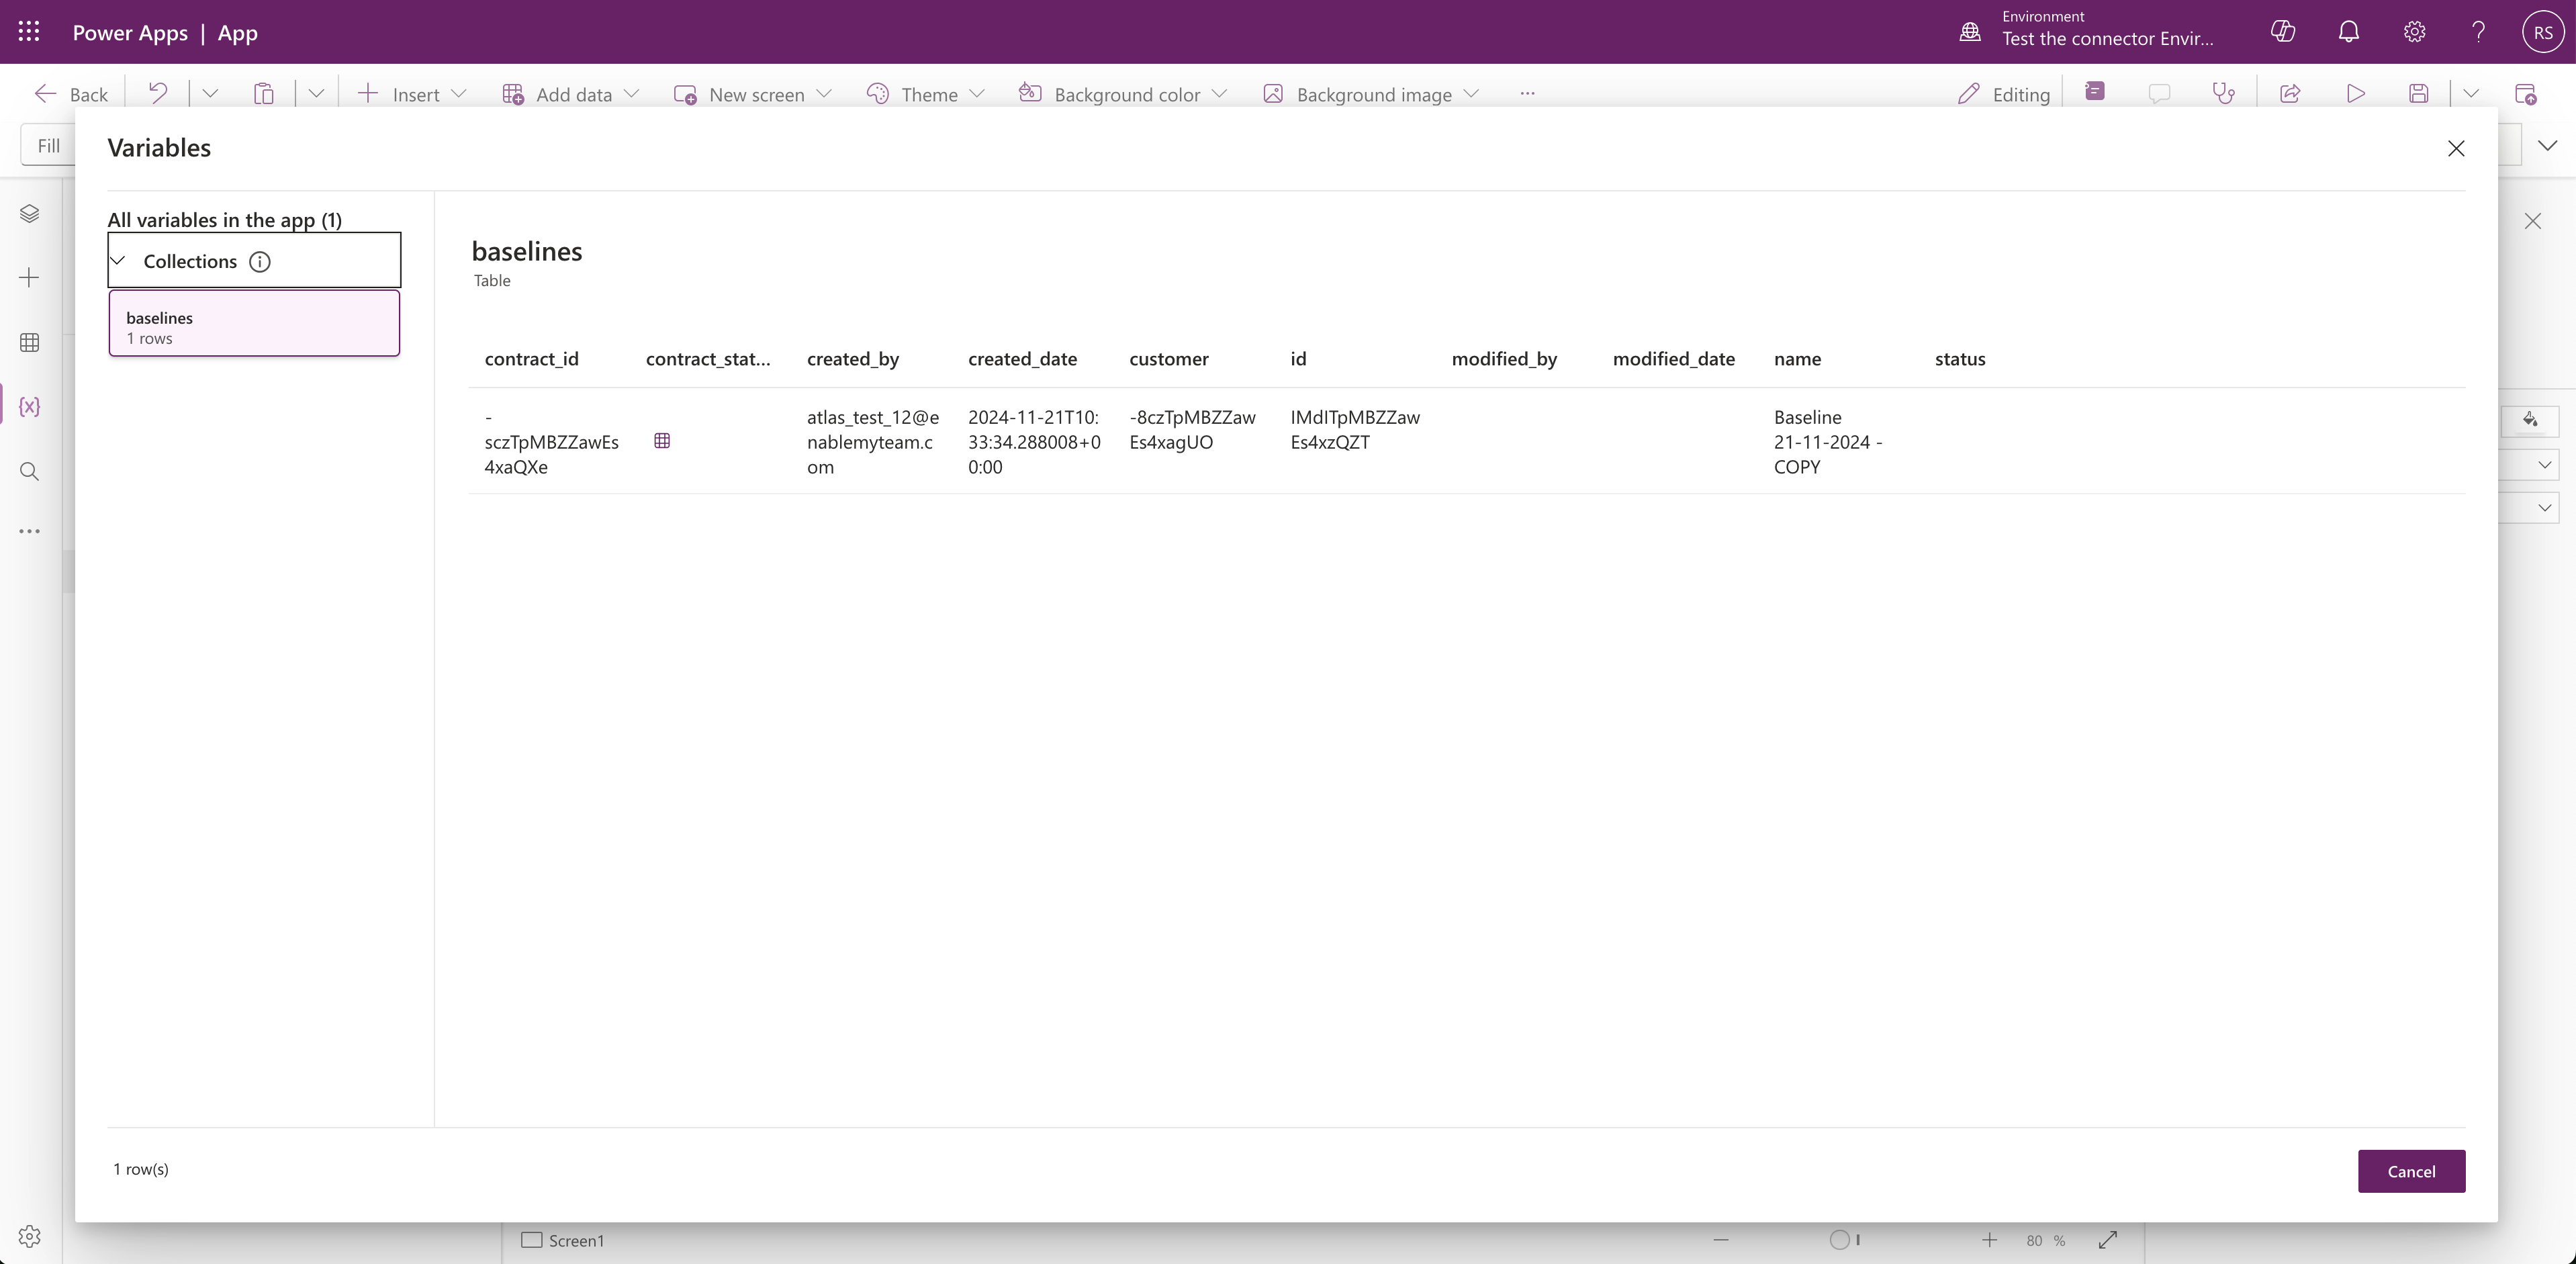This screenshot has height=1264, width=2576.
Task: Click the Cancel button
Action: [x=2411, y=1171]
